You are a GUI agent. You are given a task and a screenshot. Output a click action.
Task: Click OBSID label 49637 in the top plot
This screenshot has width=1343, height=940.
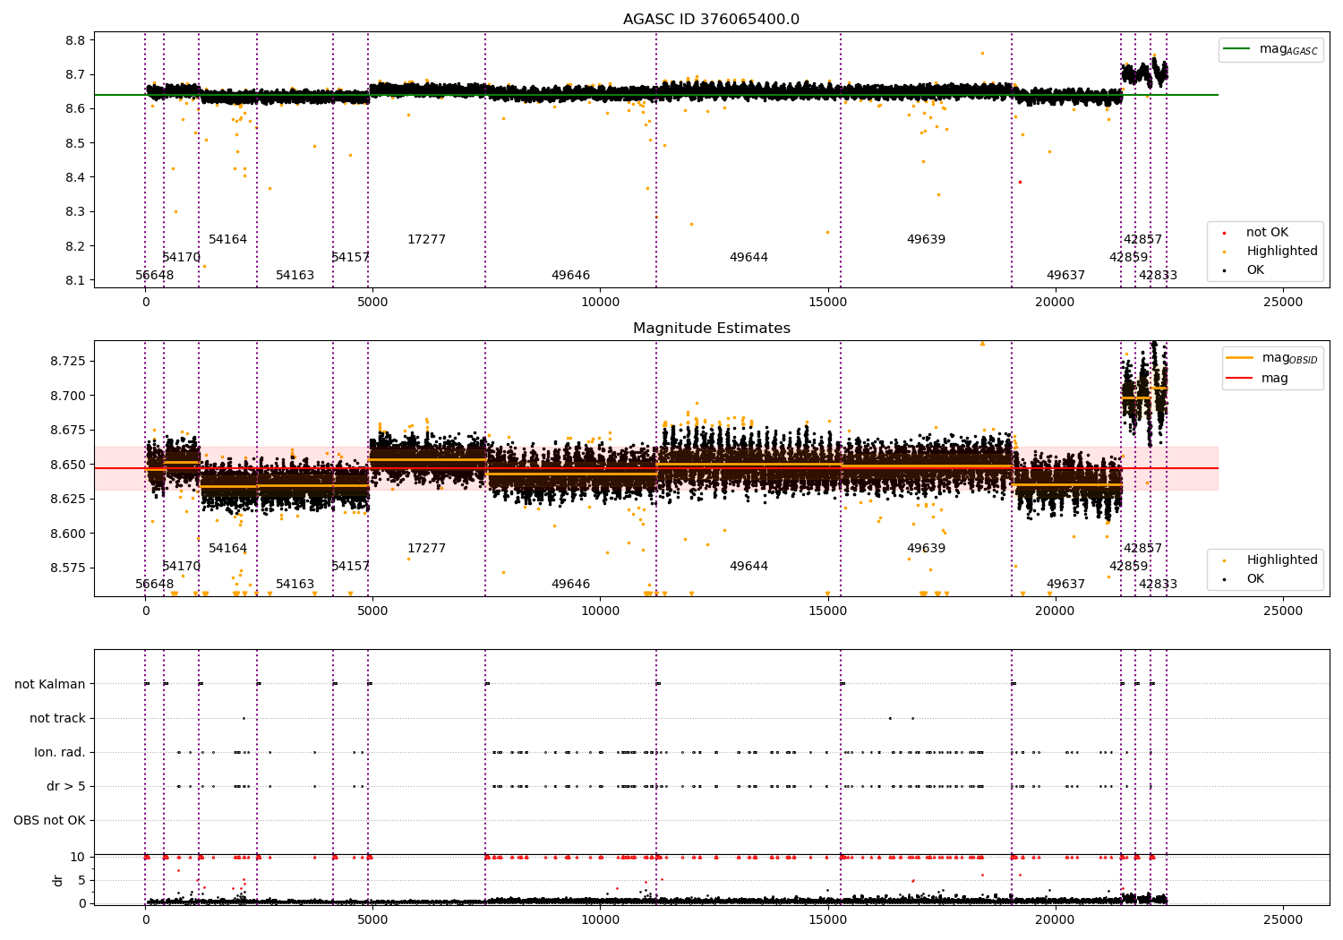pyautogui.click(x=1066, y=276)
